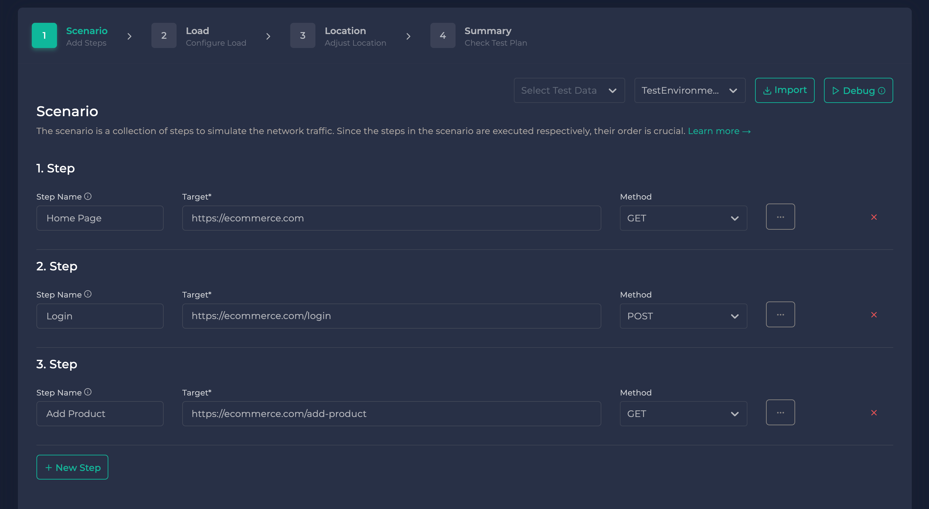929x509 pixels.
Task: Change the Login step POST method dropdown
Action: 683,316
